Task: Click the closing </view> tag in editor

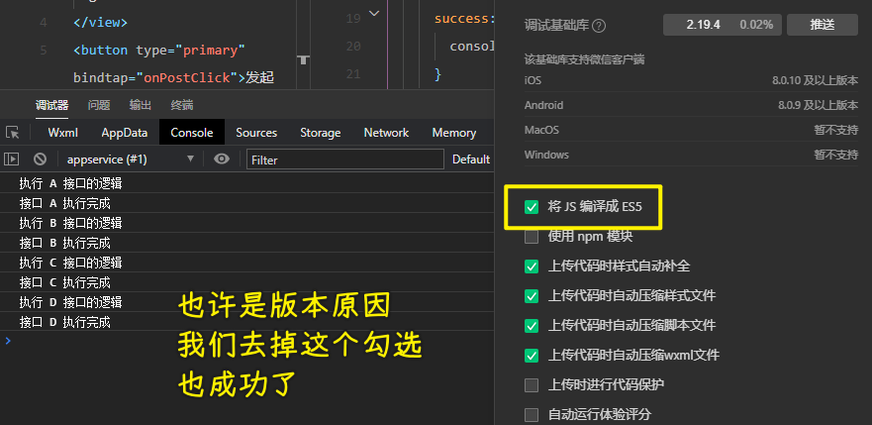Action: point(100,23)
